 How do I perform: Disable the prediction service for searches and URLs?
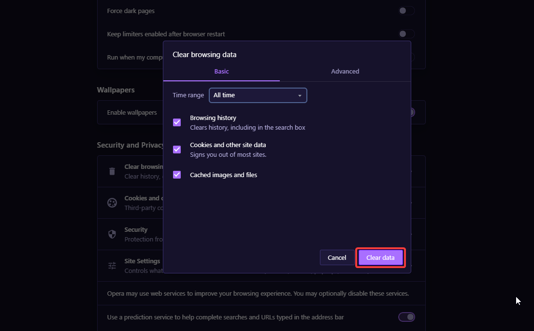coord(406,317)
